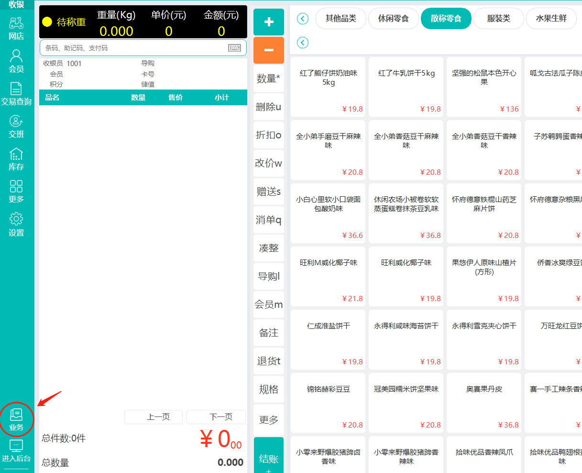Select product 全小弟手磨豆干麻辣味
582x473 pixels.
pyautogui.click(x=328, y=150)
